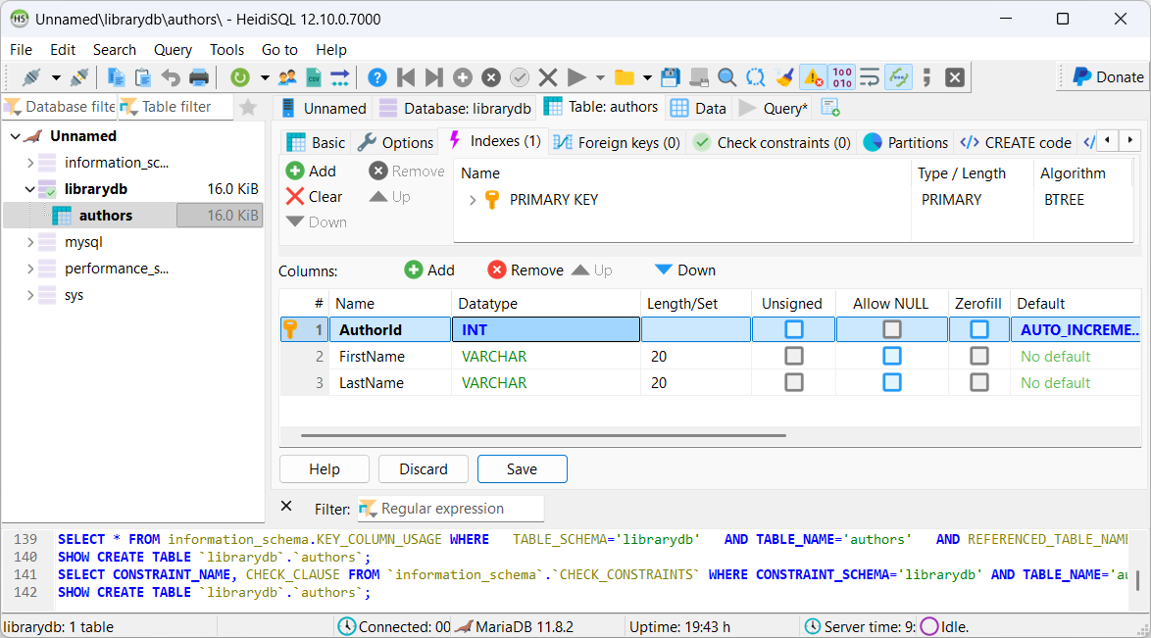Screen dimensions: 1151x638
Task: Toggle Allow NULL for FirstName column
Action: (891, 356)
